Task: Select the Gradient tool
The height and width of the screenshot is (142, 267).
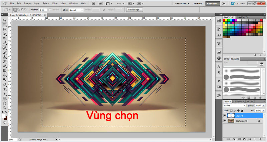Action: tap(4, 71)
